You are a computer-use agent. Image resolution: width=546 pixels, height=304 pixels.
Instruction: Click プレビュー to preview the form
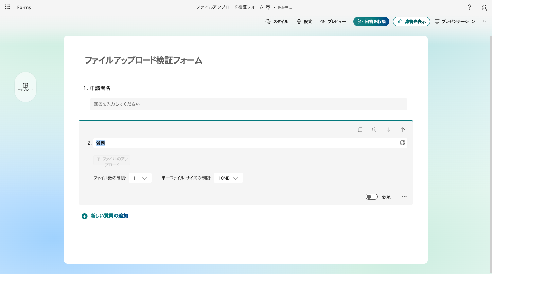point(333,21)
